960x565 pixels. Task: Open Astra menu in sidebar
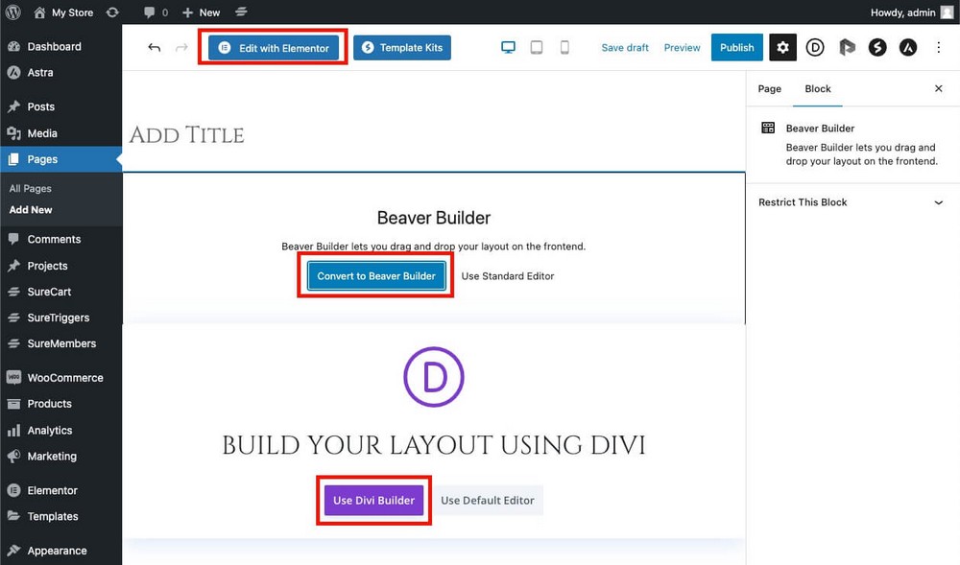61,72
